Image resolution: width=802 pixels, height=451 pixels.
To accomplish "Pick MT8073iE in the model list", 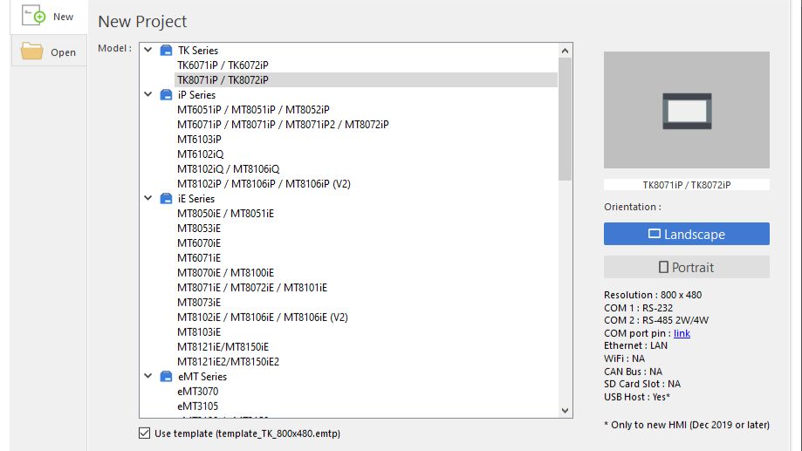I will pos(199,303).
